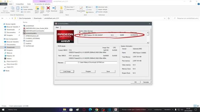Switch to the Compartilhar ribbon tab
This screenshot has width=200, height=112.
click(20, 4)
